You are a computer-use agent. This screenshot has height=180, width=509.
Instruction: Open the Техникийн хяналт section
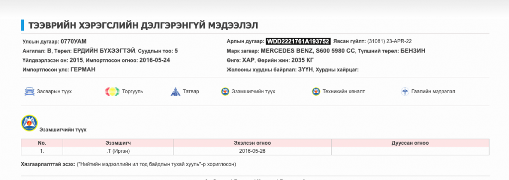pyautogui.click(x=344, y=92)
